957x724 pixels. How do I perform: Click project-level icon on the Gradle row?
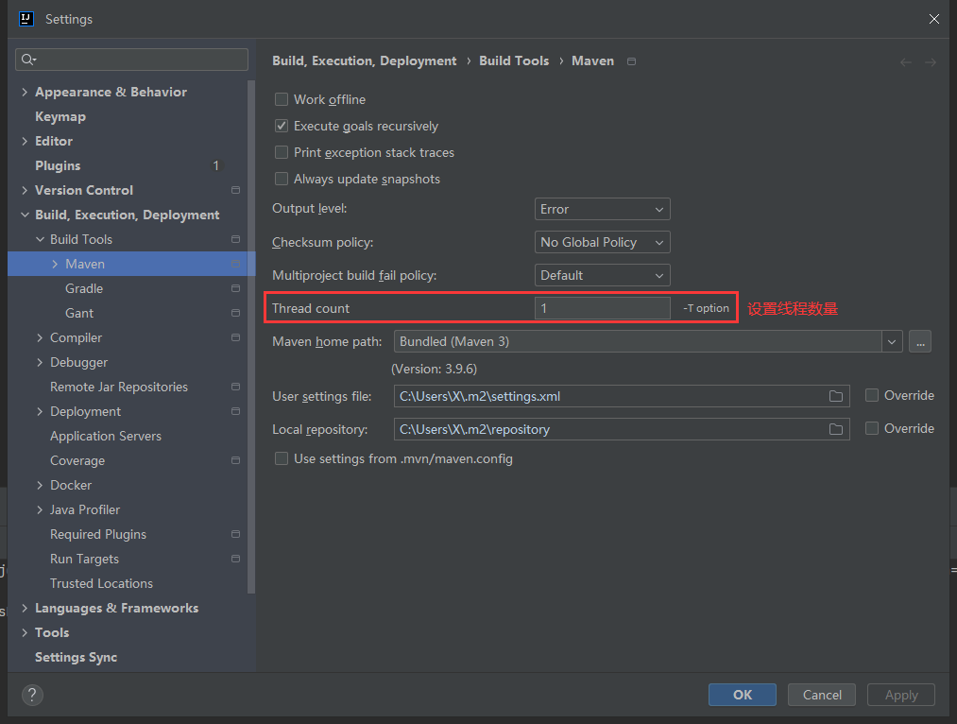(x=235, y=288)
